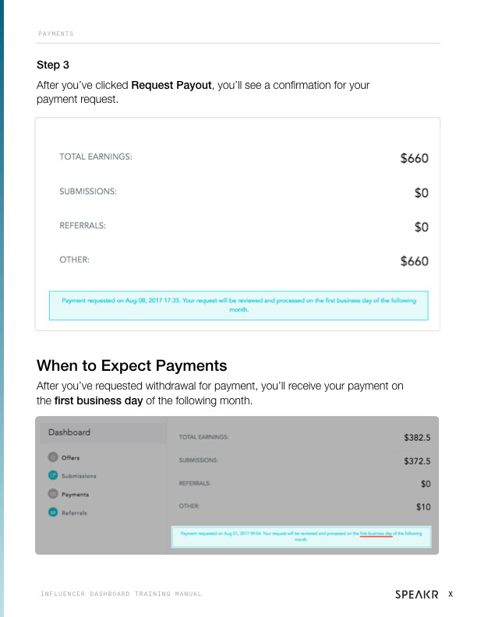Click the Offers star icon
477x617 pixels.
tap(53, 457)
